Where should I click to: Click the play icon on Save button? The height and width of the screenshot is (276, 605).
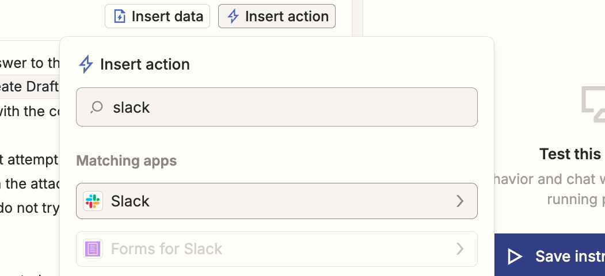coord(515,256)
